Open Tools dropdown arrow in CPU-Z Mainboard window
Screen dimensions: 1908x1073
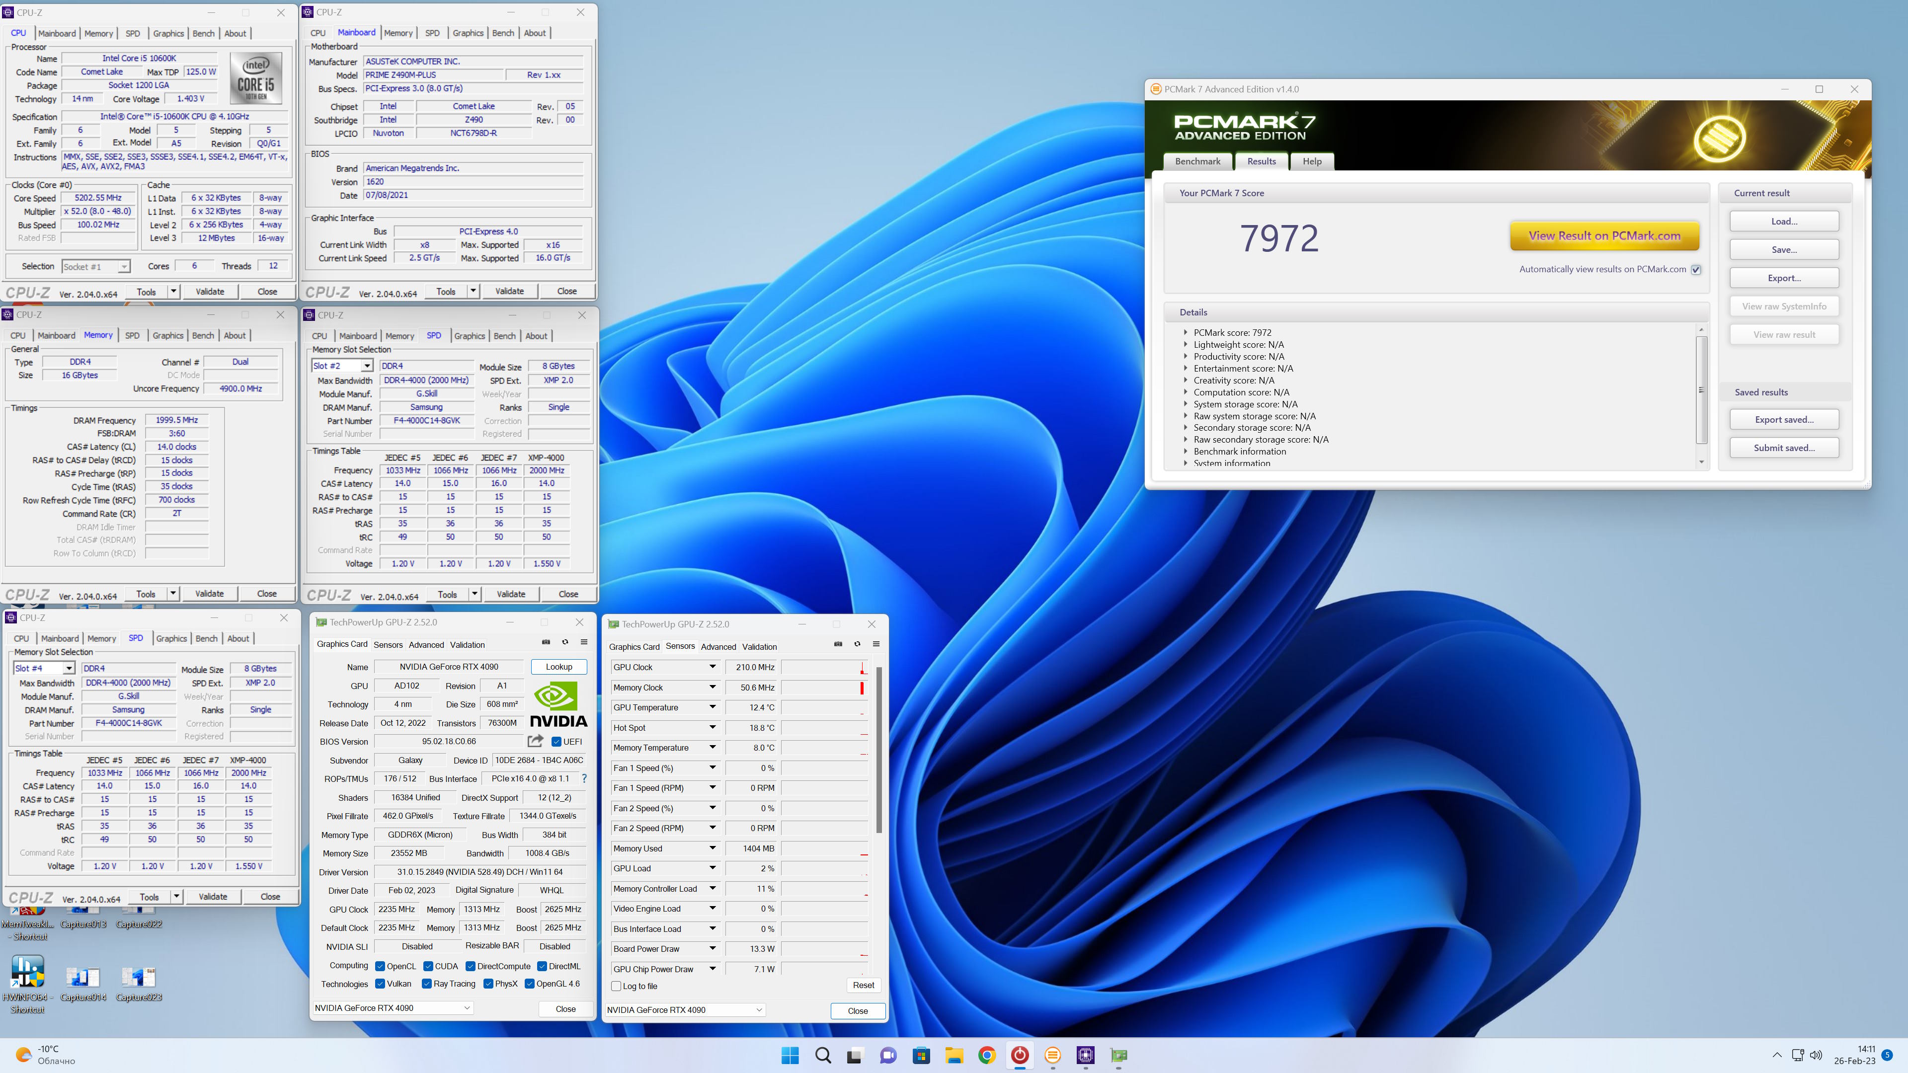click(x=473, y=291)
